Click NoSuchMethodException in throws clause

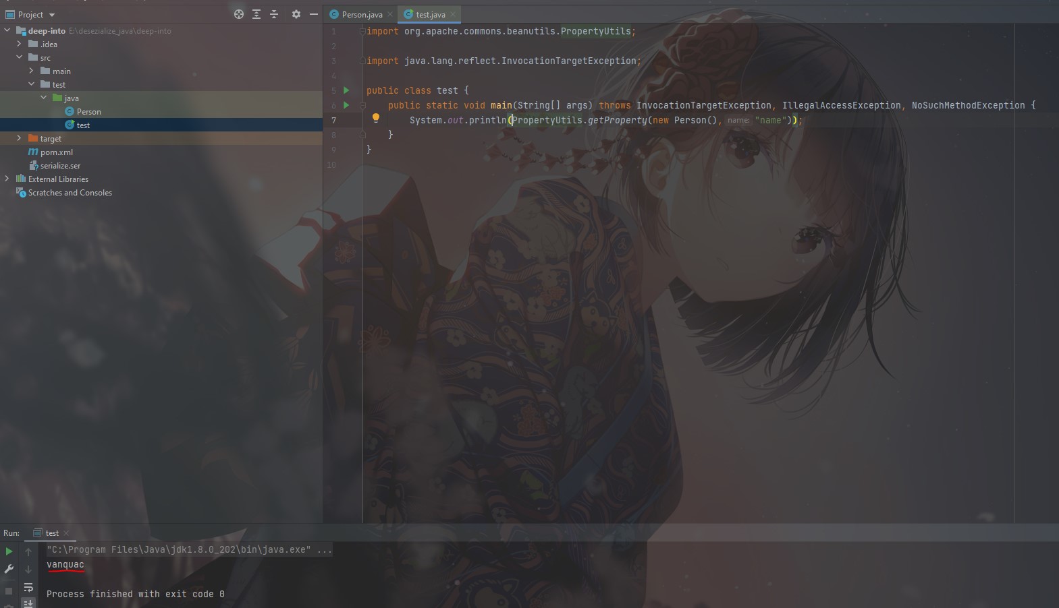[x=968, y=105]
